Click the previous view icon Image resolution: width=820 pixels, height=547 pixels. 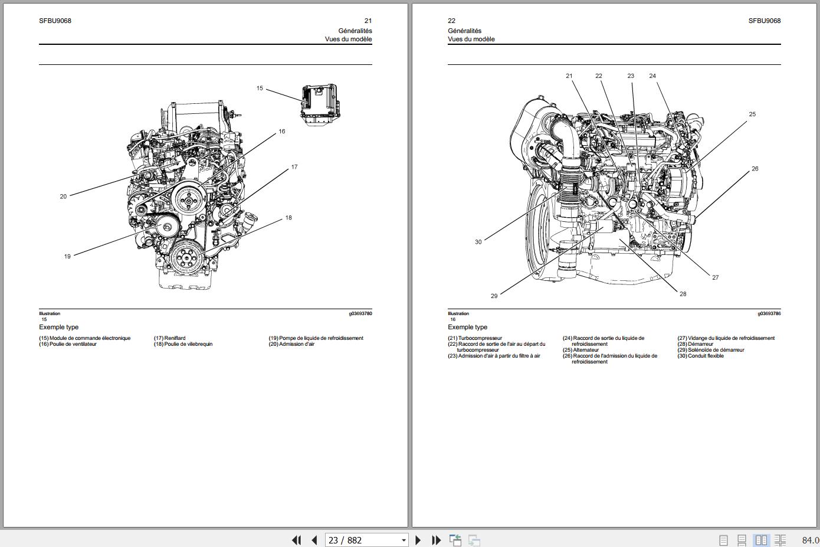pyautogui.click(x=455, y=540)
